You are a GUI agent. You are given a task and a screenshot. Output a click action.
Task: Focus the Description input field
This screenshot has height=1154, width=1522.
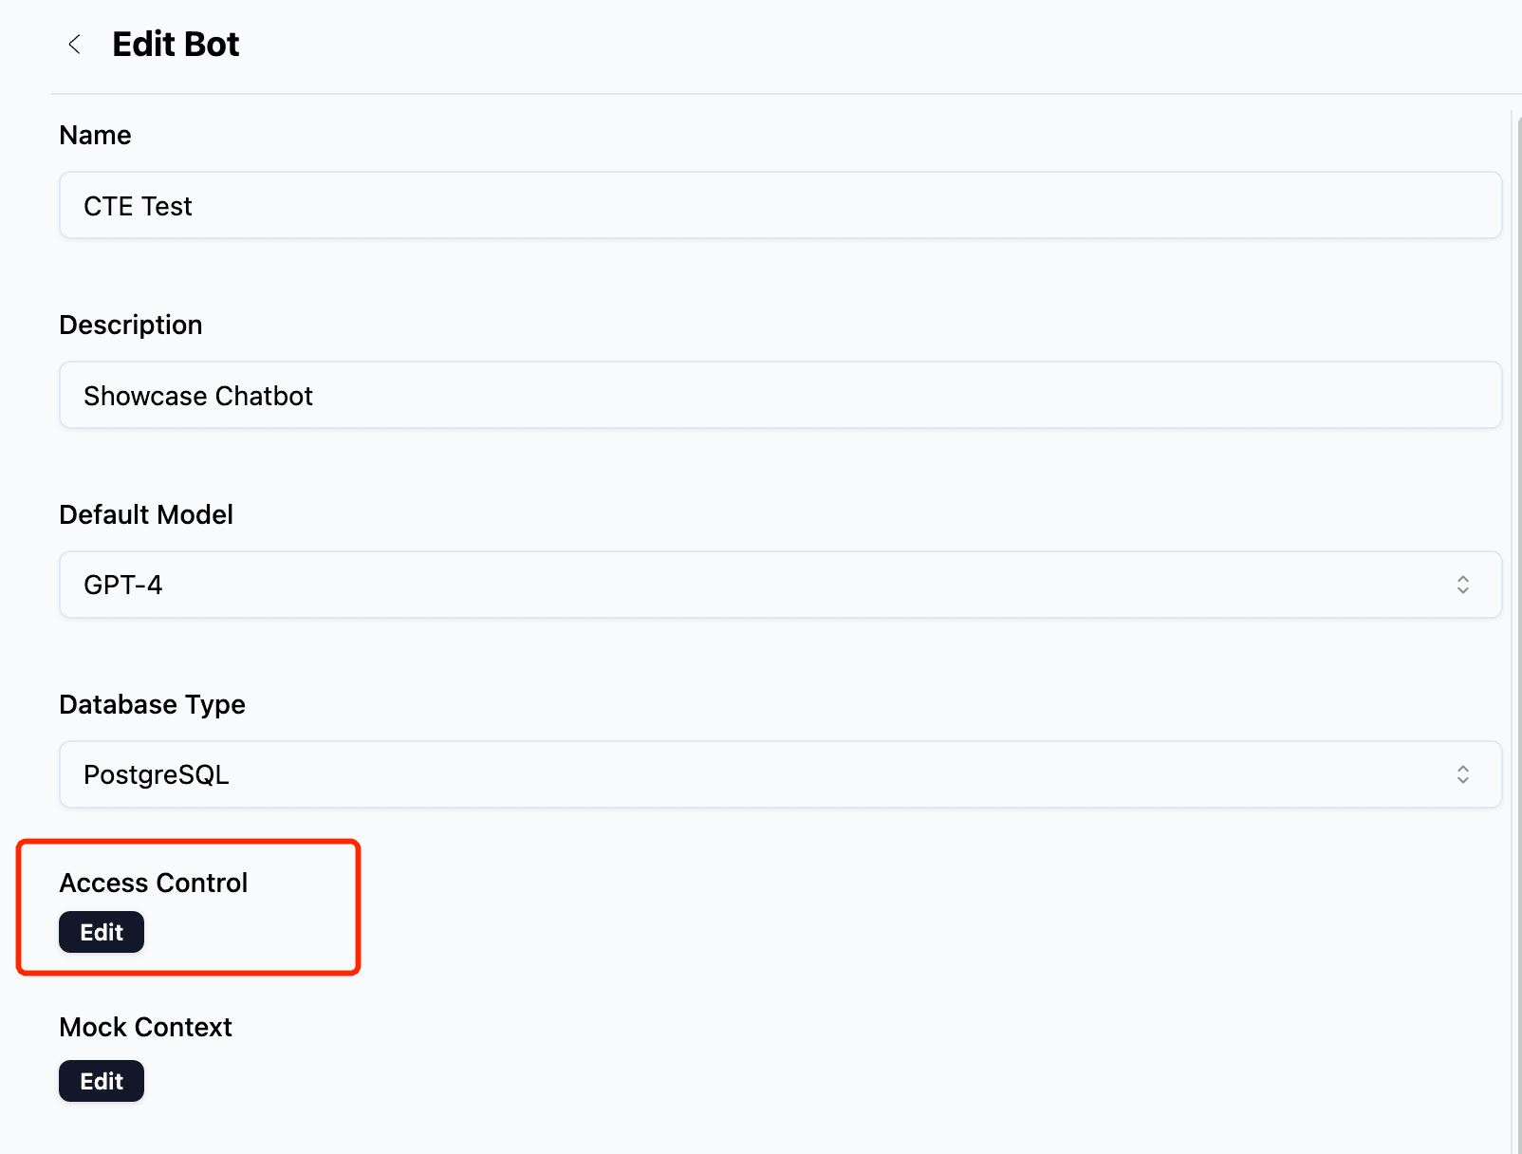[778, 396]
